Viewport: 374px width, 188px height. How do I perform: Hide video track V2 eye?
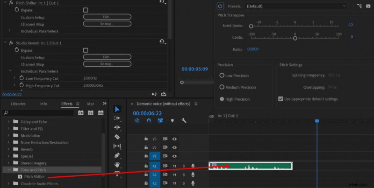[x=174, y=147]
